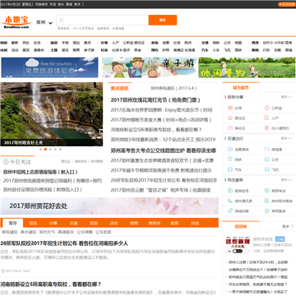Image resolution: width=296 pixels, height=296 pixels.
Task: Open the 亲子游 cartoon banner
Action: pyautogui.click(x=150, y=67)
